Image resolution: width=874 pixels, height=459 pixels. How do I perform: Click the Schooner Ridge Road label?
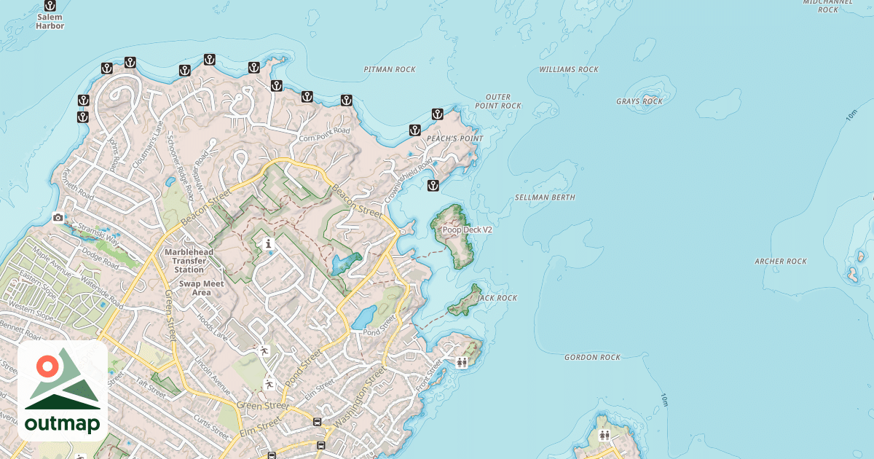click(180, 168)
